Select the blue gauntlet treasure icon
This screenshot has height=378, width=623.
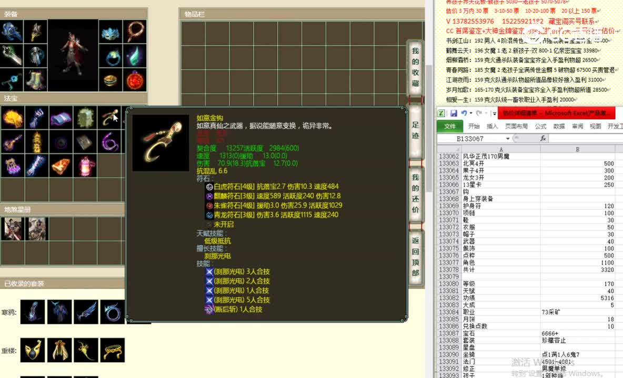coord(36,118)
